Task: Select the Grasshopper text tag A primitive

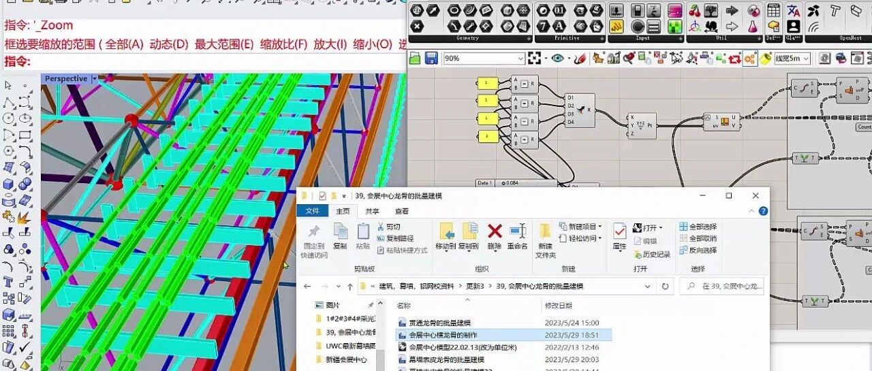Action: [559, 27]
